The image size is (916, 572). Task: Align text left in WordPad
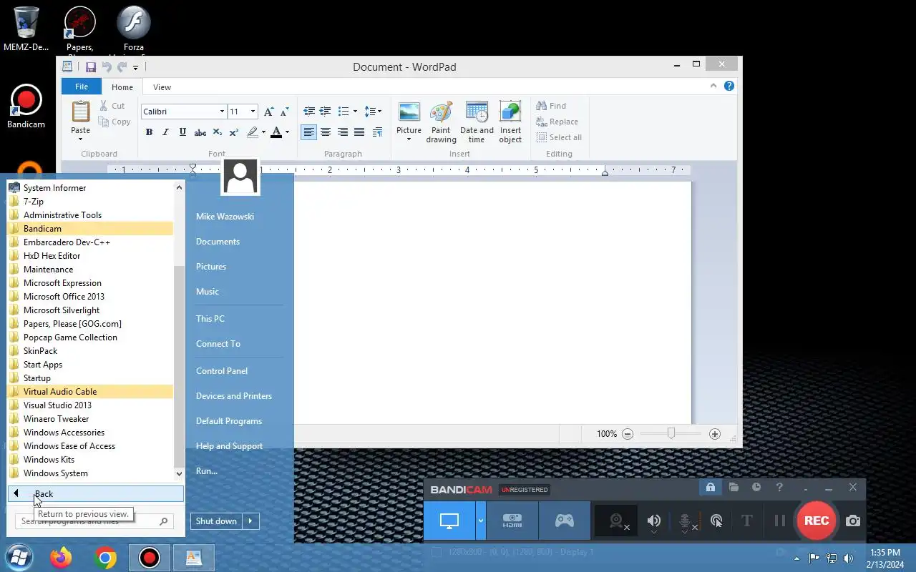[x=308, y=132]
